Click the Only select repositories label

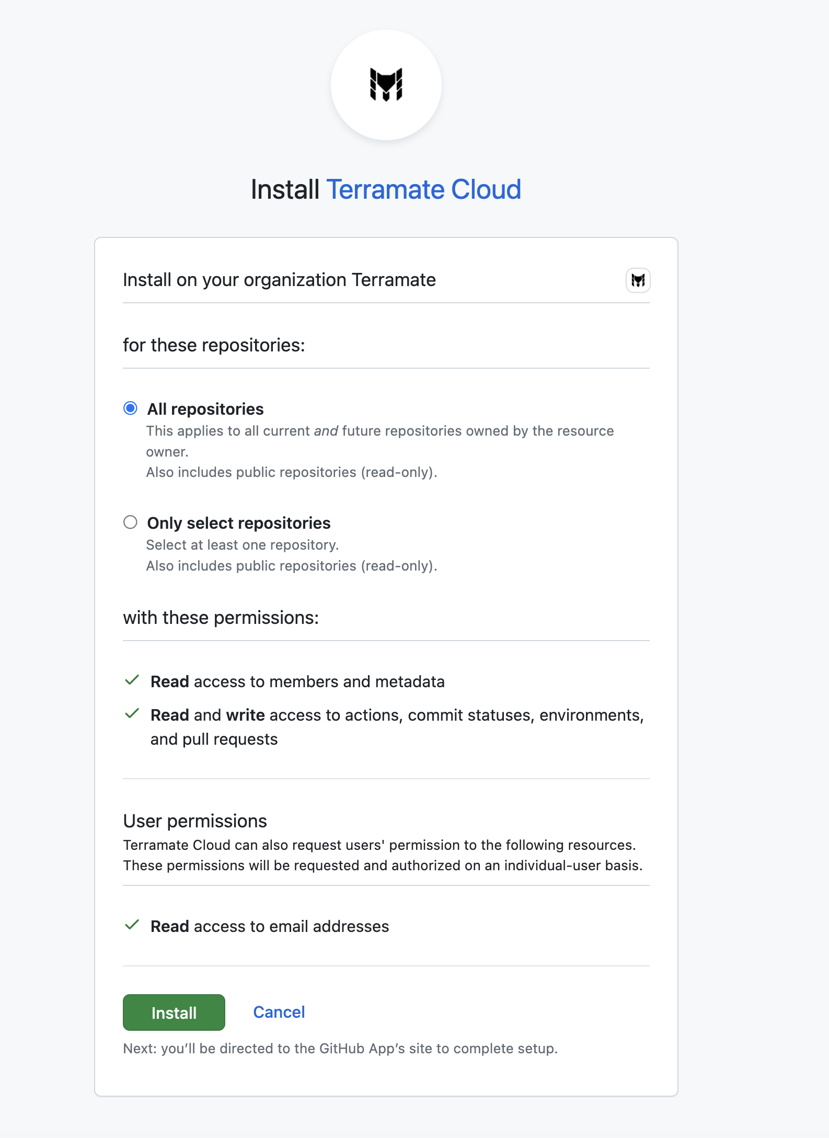coord(239,523)
